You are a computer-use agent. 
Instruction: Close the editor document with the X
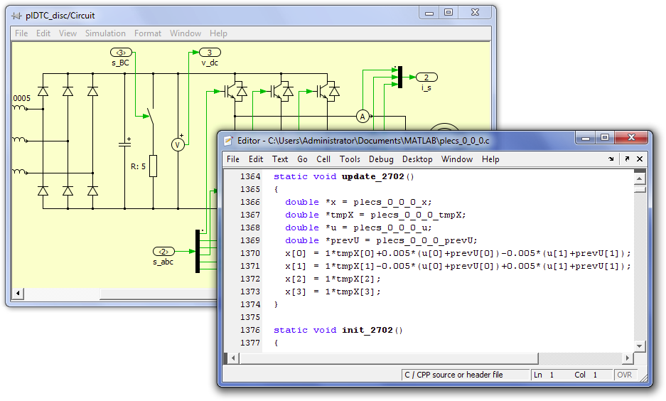639,159
